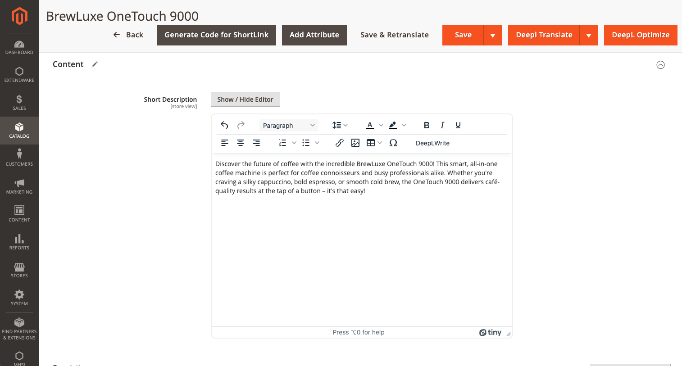Click Generate Code for ShortLink
The image size is (682, 366).
pyautogui.click(x=217, y=35)
